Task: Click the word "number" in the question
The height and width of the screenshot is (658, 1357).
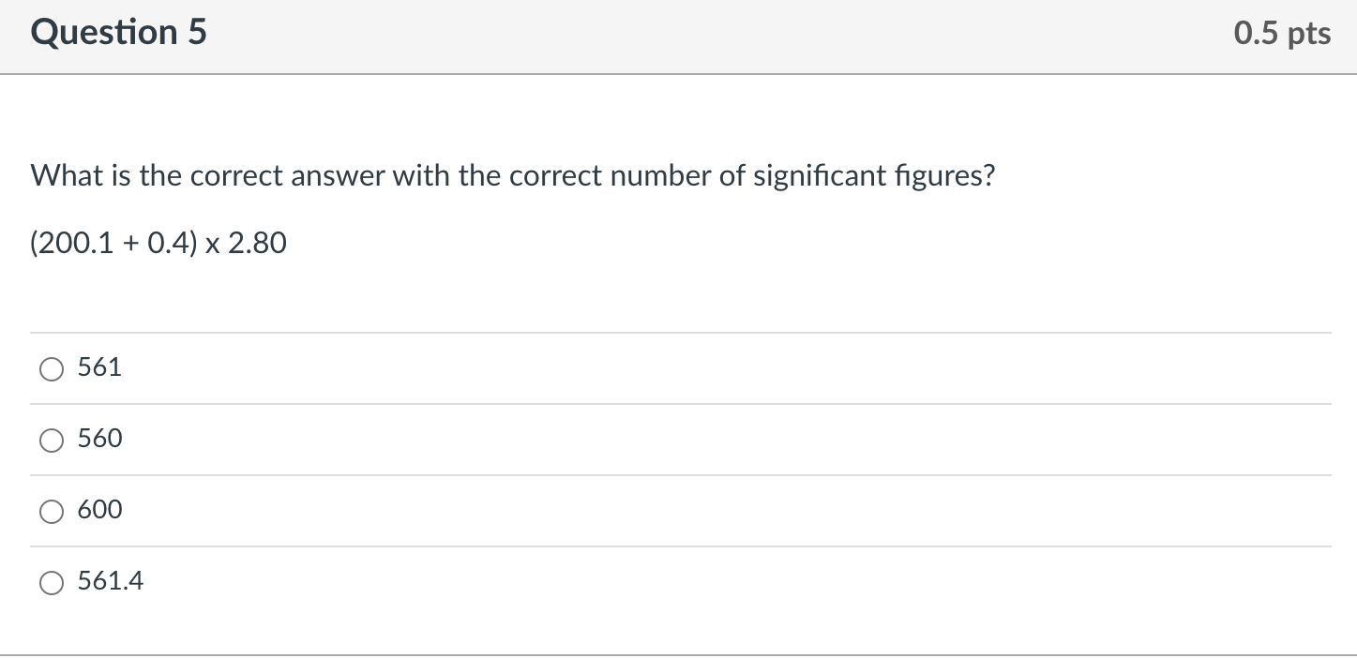Action: (661, 175)
